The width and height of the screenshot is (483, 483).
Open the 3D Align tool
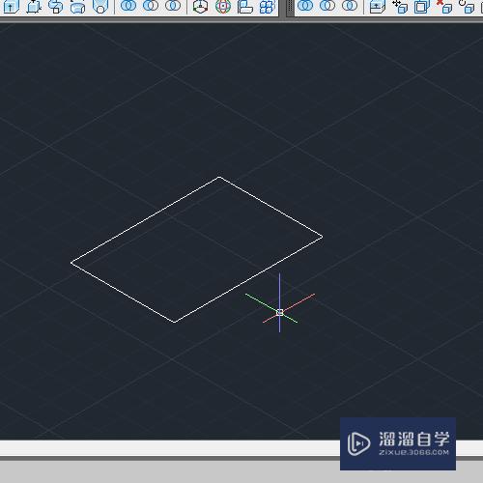pos(245,7)
